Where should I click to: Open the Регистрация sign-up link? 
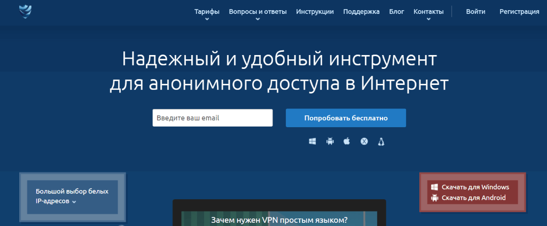pos(519,11)
